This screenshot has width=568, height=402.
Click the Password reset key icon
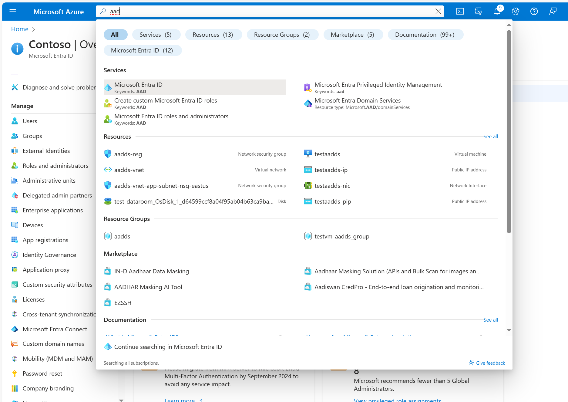pos(15,373)
